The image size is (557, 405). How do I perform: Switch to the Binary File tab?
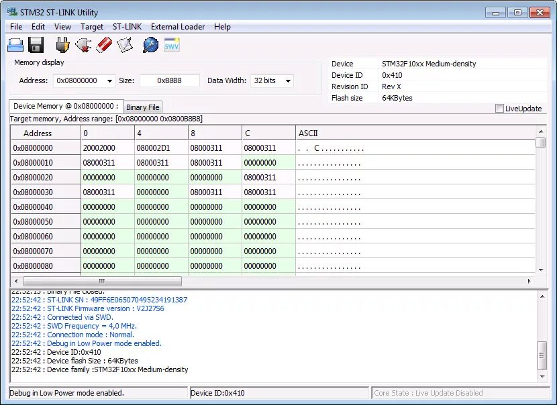[143, 107]
